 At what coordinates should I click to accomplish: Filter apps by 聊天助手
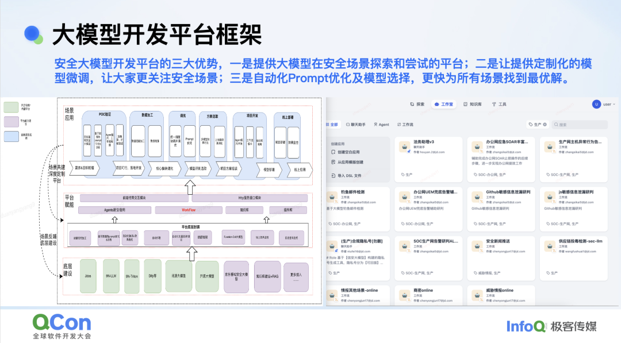point(356,124)
